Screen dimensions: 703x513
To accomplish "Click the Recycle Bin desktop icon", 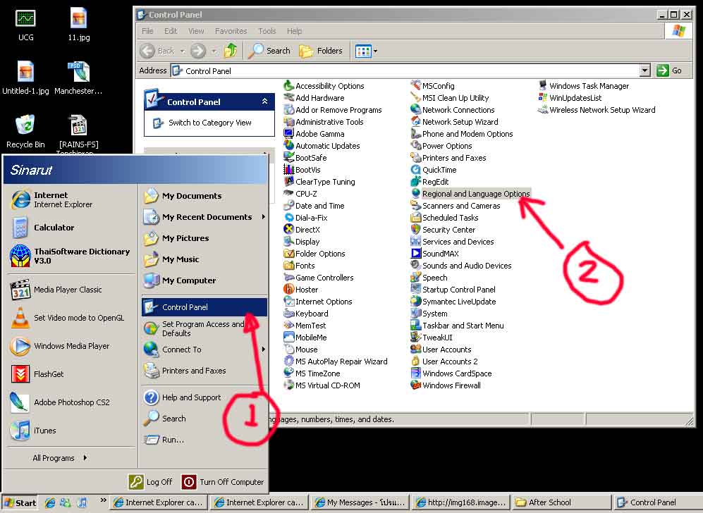I will pos(25,132).
